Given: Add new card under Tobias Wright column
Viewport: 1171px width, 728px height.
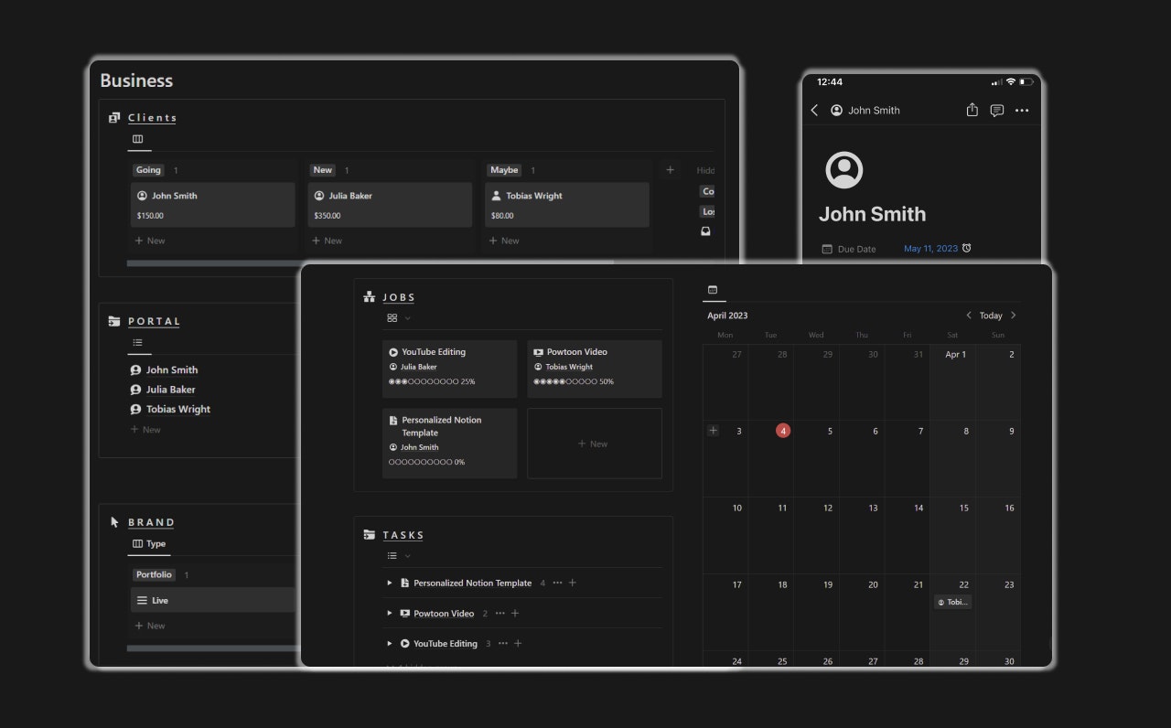Looking at the screenshot, I should (504, 241).
